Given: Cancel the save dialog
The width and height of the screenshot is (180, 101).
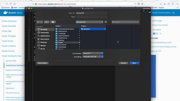Looking at the screenshot, I should (x=123, y=63).
